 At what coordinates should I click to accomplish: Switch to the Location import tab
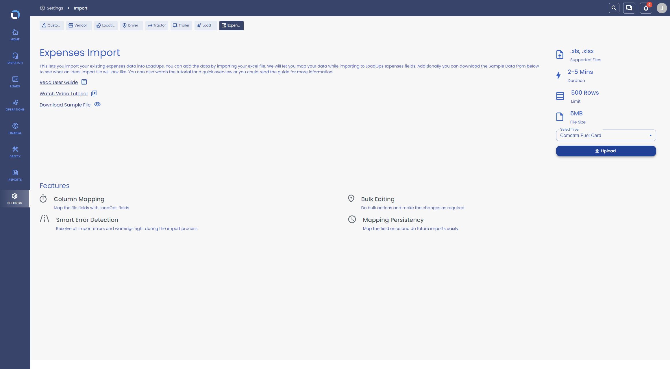(x=106, y=25)
